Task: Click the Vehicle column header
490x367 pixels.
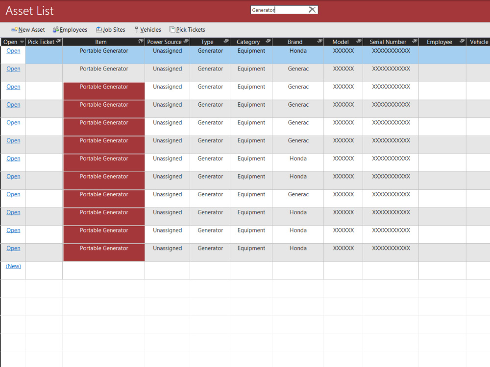Action: 478,42
